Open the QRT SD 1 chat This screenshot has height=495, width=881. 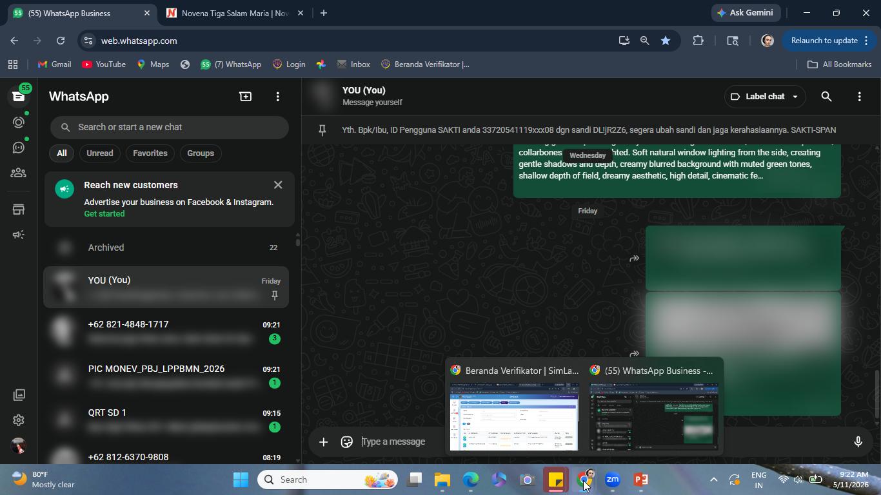pyautogui.click(x=166, y=420)
